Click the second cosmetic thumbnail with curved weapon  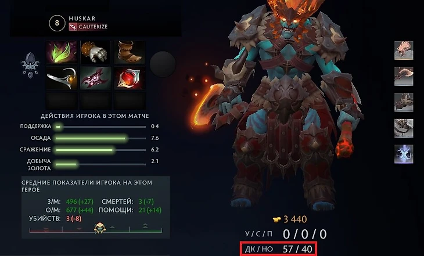coord(404,76)
